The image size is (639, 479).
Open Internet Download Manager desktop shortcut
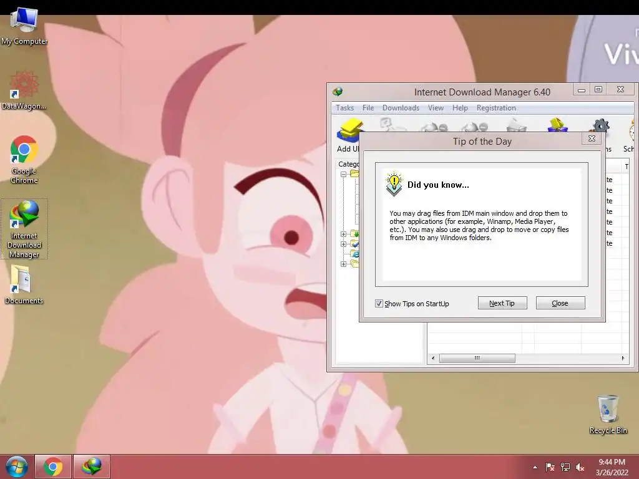click(x=24, y=229)
